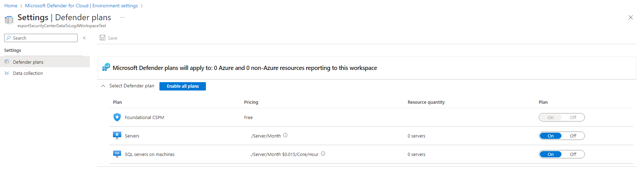Click the breadcrumb chevron after Environment settings
Screen dimensions: 637x173
coord(142,6)
